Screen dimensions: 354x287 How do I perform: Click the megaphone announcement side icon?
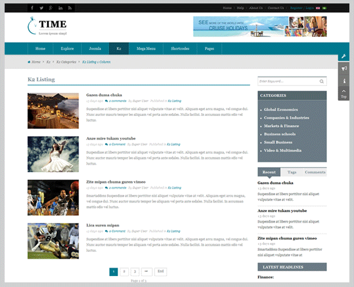344,69
